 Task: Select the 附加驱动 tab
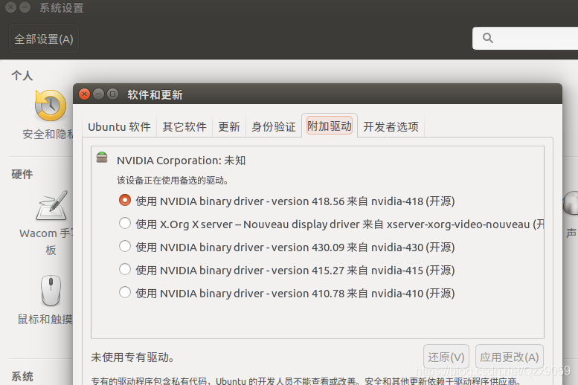(330, 126)
